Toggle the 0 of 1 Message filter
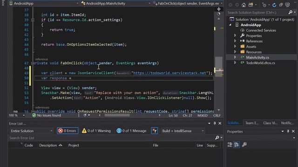This screenshot has height=167, width=298. [132, 131]
